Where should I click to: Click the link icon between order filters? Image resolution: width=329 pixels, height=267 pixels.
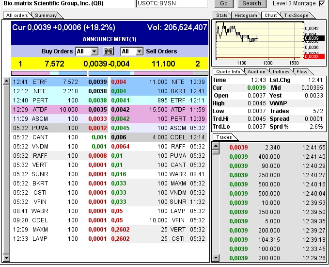[x=109, y=51]
